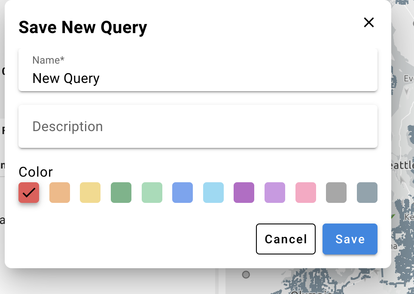
Task: Focus the Description text field
Action: [198, 126]
